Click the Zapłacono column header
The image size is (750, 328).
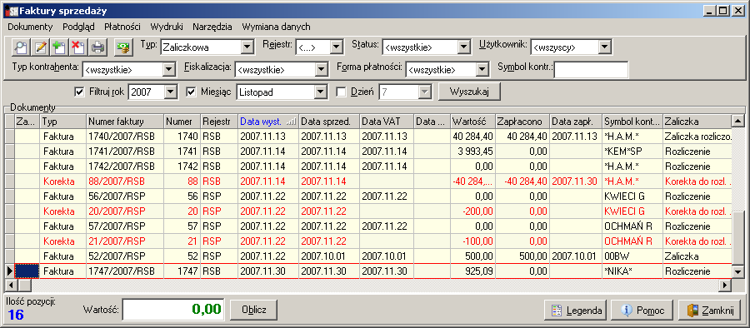522,122
